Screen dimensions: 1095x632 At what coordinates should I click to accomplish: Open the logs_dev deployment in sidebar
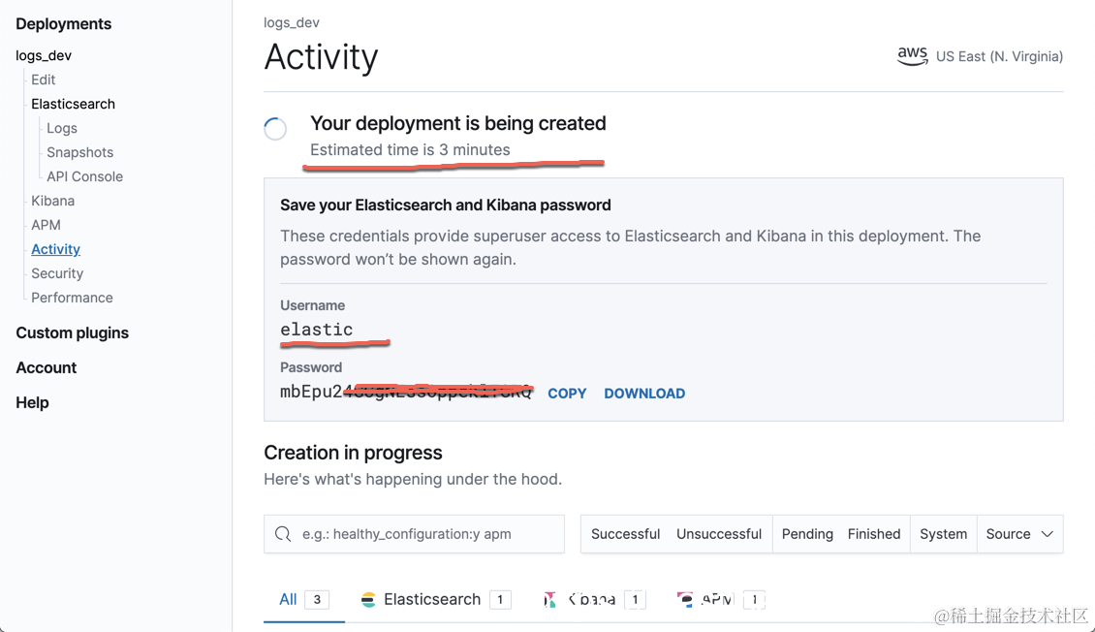click(44, 55)
